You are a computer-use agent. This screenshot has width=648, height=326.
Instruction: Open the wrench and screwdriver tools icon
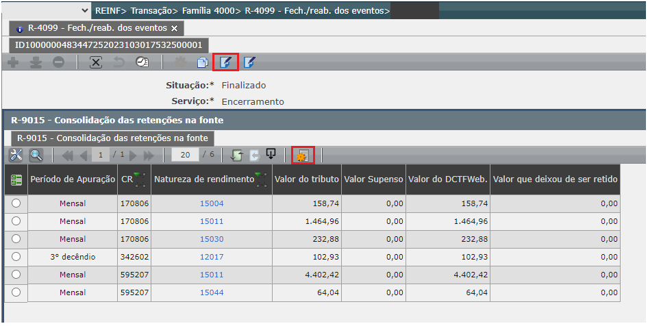16,155
